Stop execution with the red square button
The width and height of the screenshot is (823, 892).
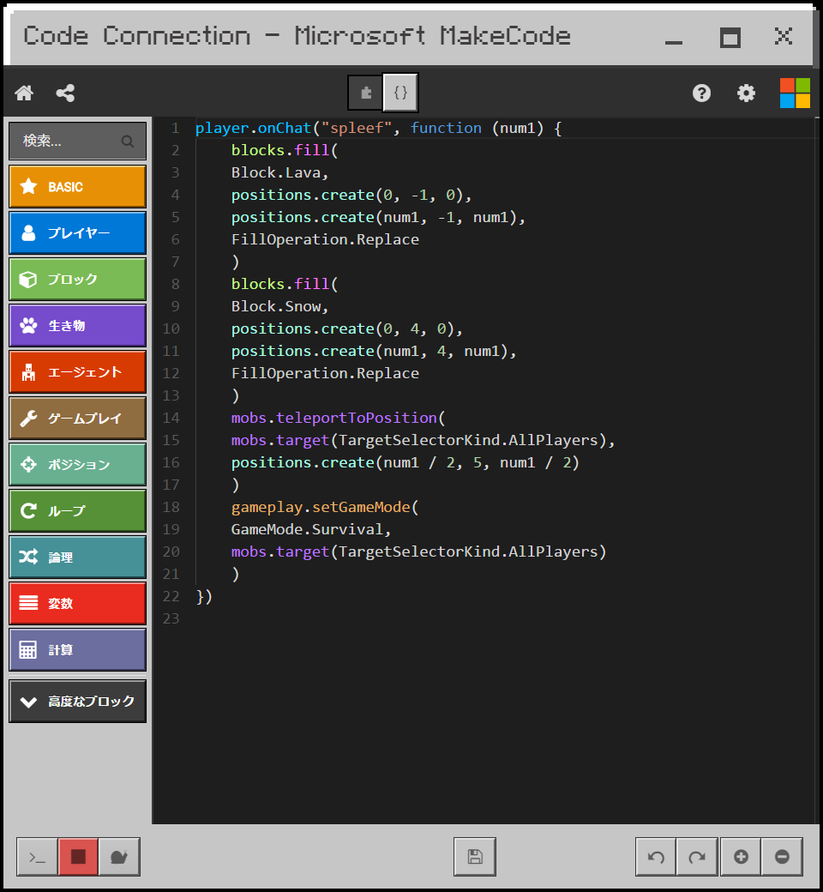(78, 856)
